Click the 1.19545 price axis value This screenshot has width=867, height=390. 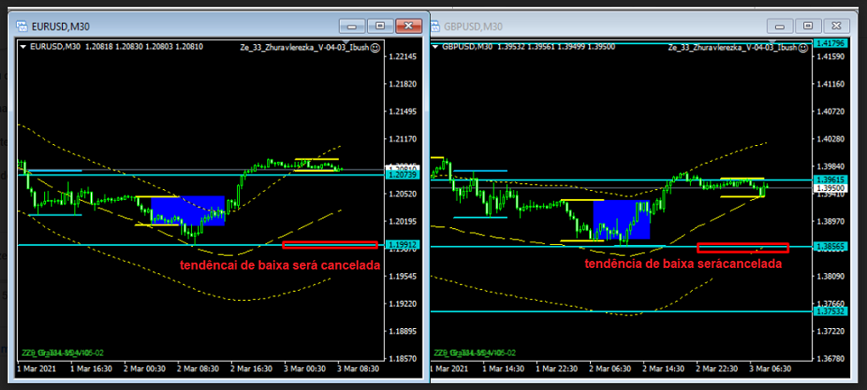pyautogui.click(x=403, y=276)
